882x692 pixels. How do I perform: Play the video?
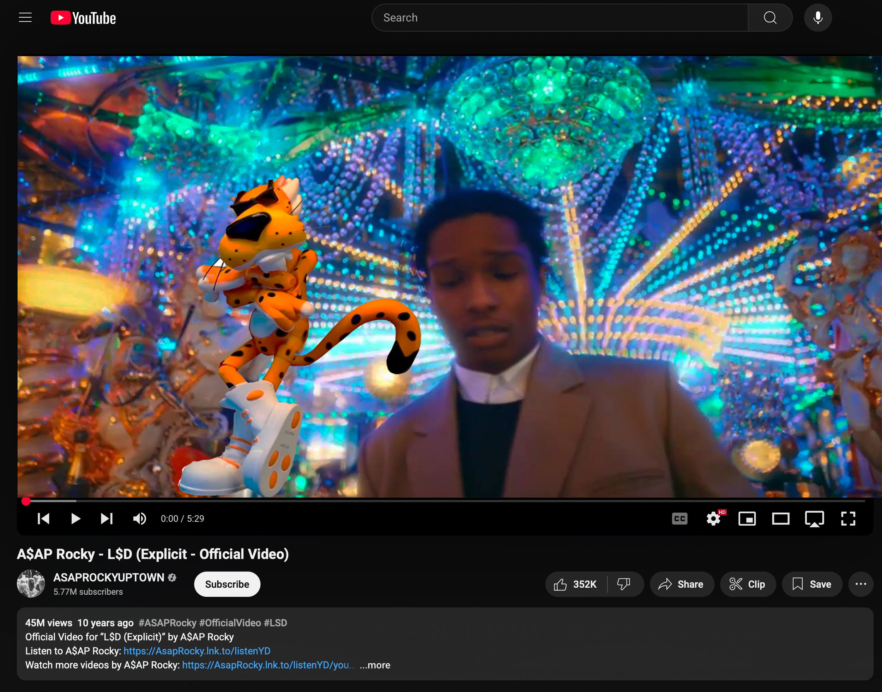pos(75,519)
